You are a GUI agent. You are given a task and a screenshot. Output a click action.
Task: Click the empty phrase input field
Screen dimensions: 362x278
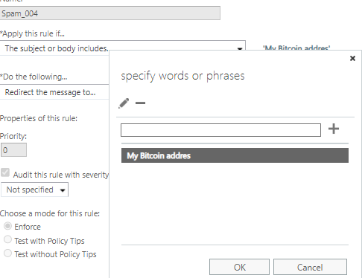[x=220, y=130]
